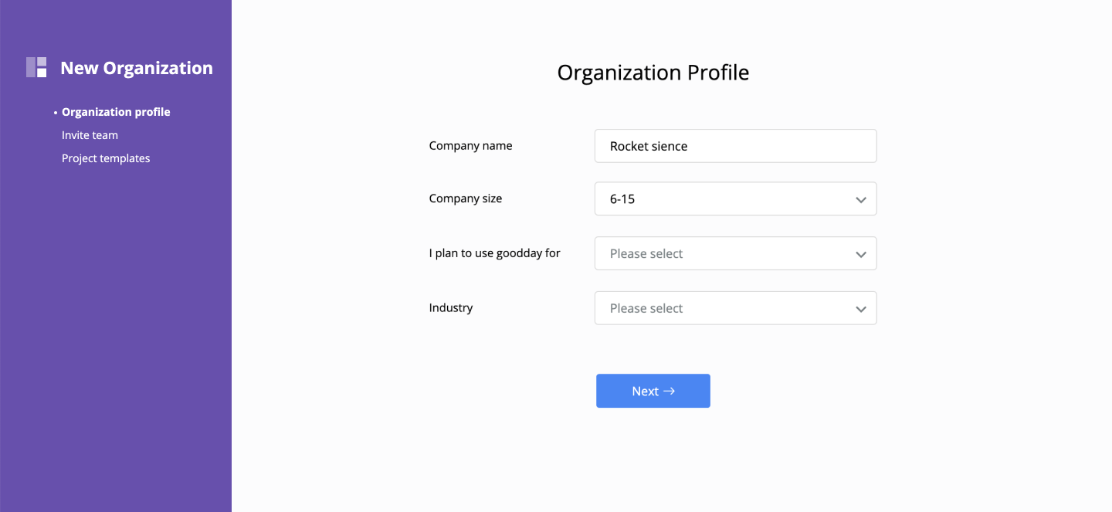Open Project templates step in sidebar

point(106,158)
